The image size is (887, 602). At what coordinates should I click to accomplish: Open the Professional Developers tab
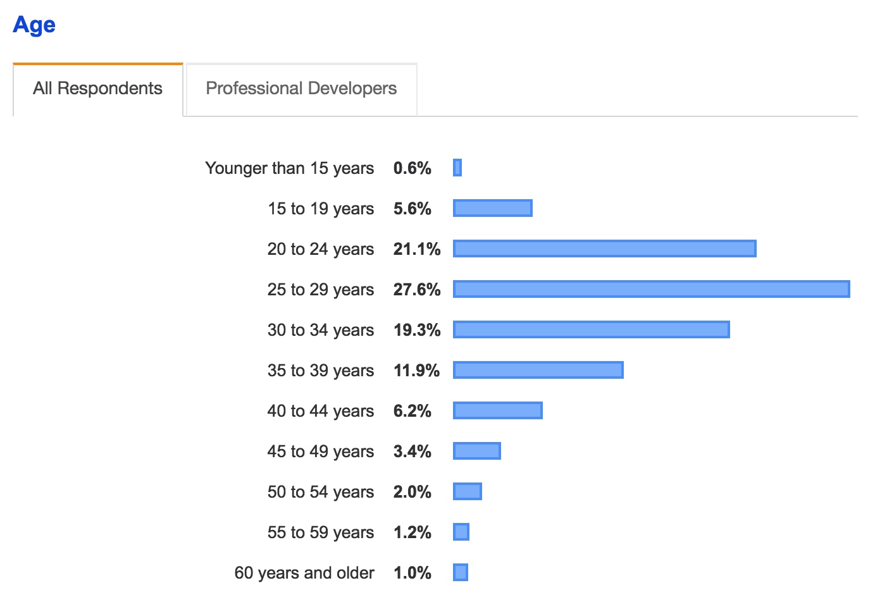(301, 89)
